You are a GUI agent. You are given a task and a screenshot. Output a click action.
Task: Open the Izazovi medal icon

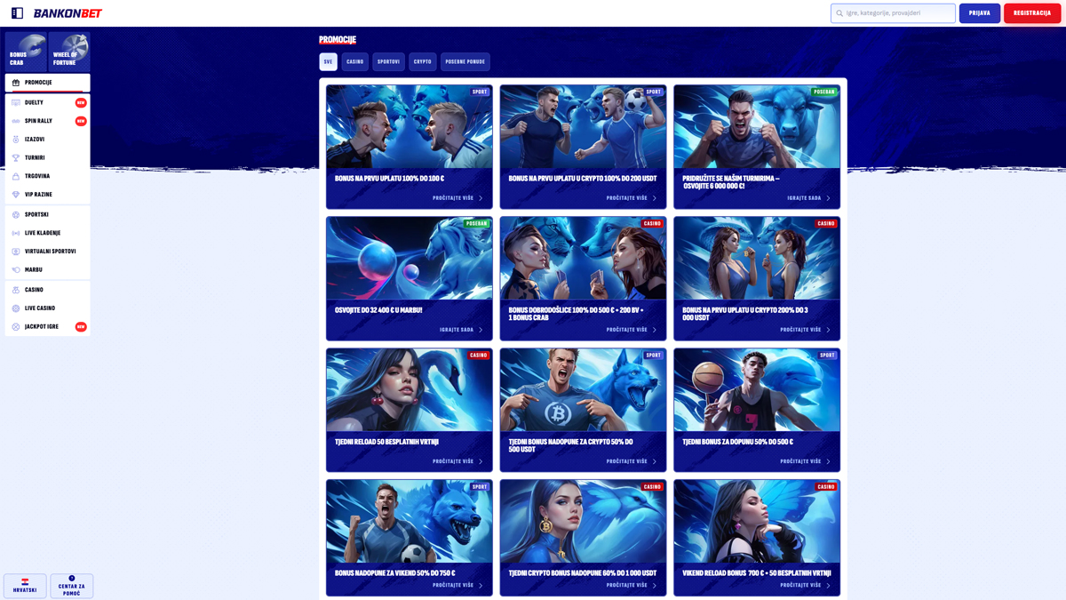[16, 140]
